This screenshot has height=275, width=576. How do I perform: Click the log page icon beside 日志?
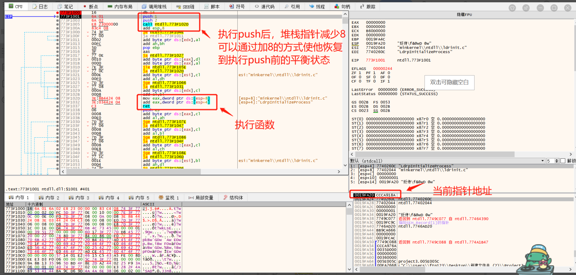coord(35,6)
